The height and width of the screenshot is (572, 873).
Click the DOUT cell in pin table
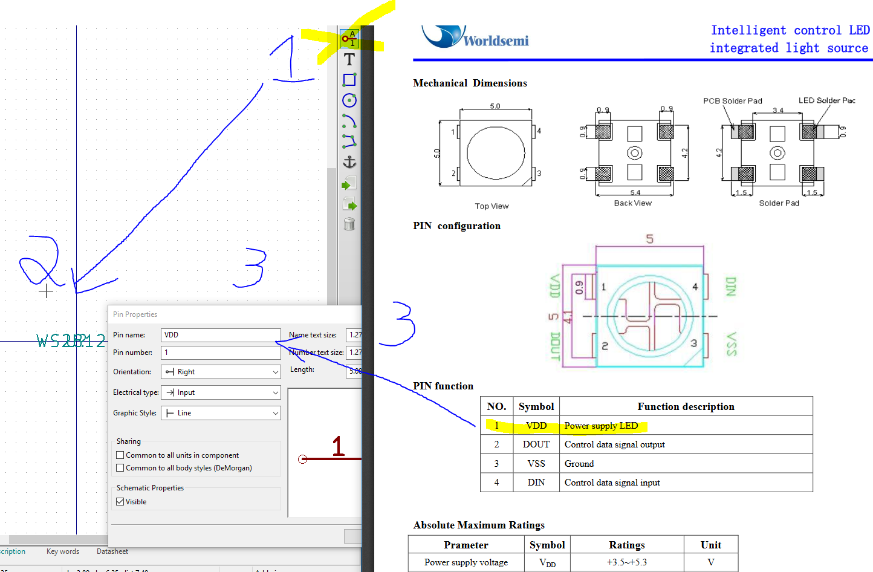click(x=536, y=444)
